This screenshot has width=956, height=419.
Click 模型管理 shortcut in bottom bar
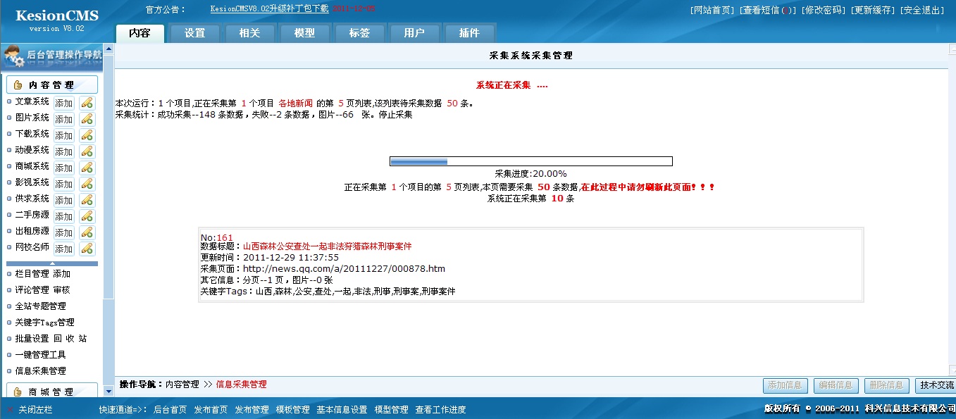391,410
